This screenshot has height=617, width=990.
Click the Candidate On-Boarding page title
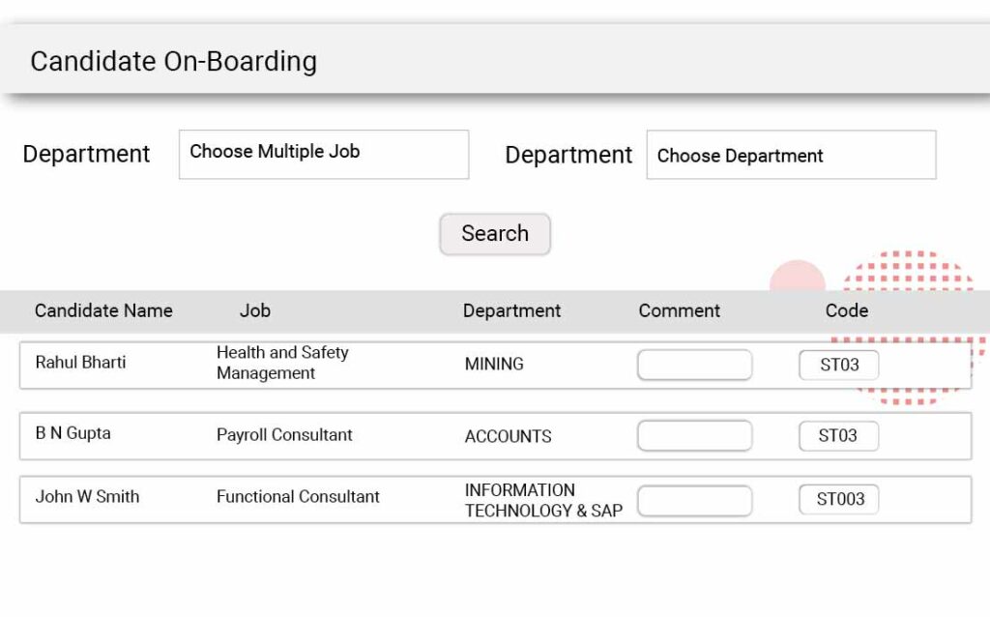pos(173,61)
